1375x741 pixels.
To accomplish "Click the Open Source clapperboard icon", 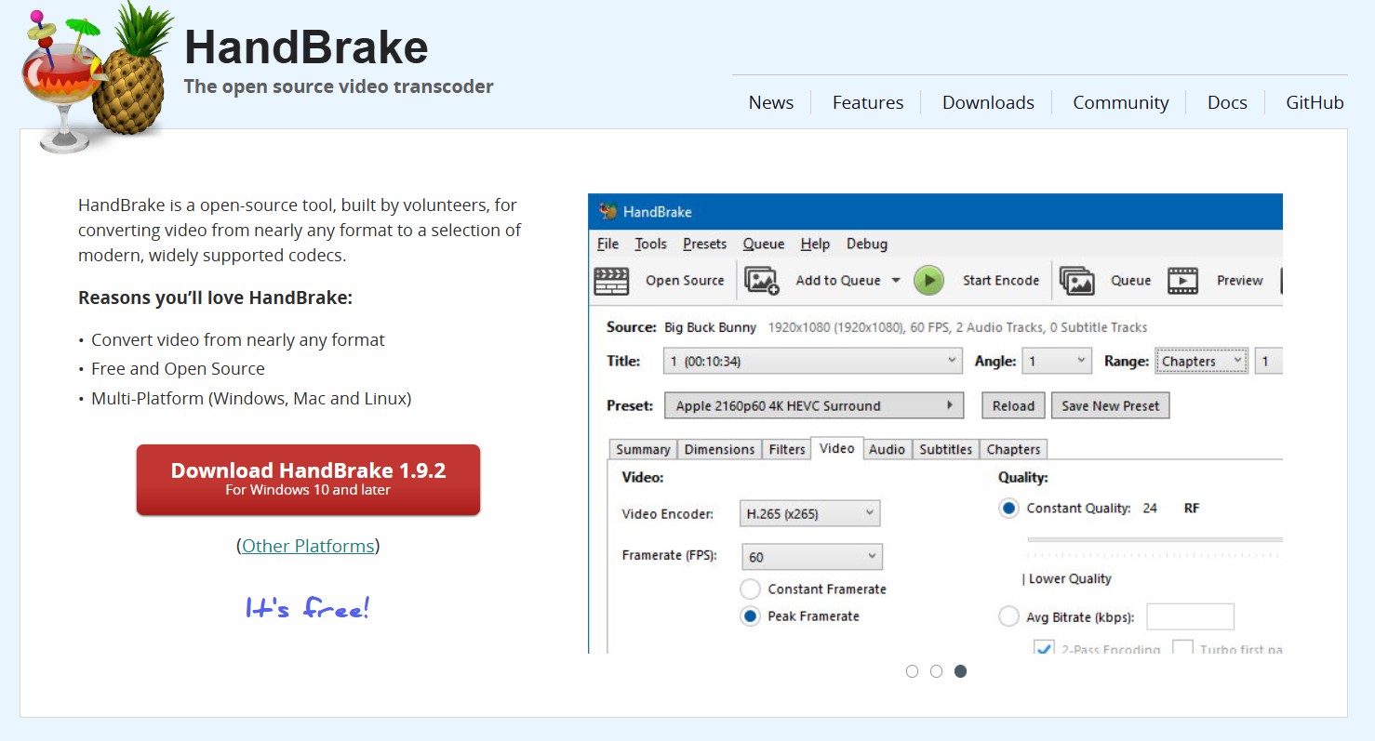I will (611, 281).
